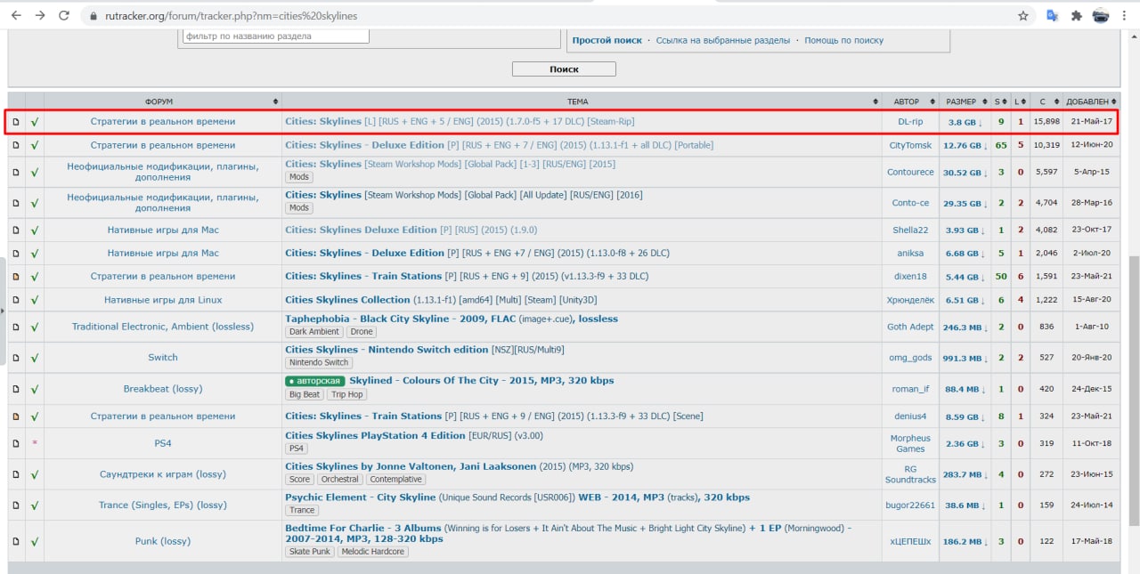This screenshot has height=574, width=1140.
Task: Open author CityTomsk's profile
Action: [910, 145]
